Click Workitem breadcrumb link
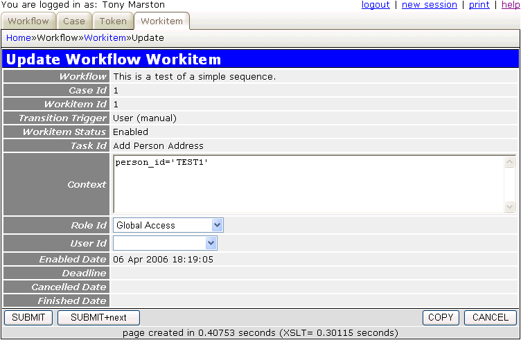Image resolution: width=521 pixels, height=340 pixels. click(105, 37)
